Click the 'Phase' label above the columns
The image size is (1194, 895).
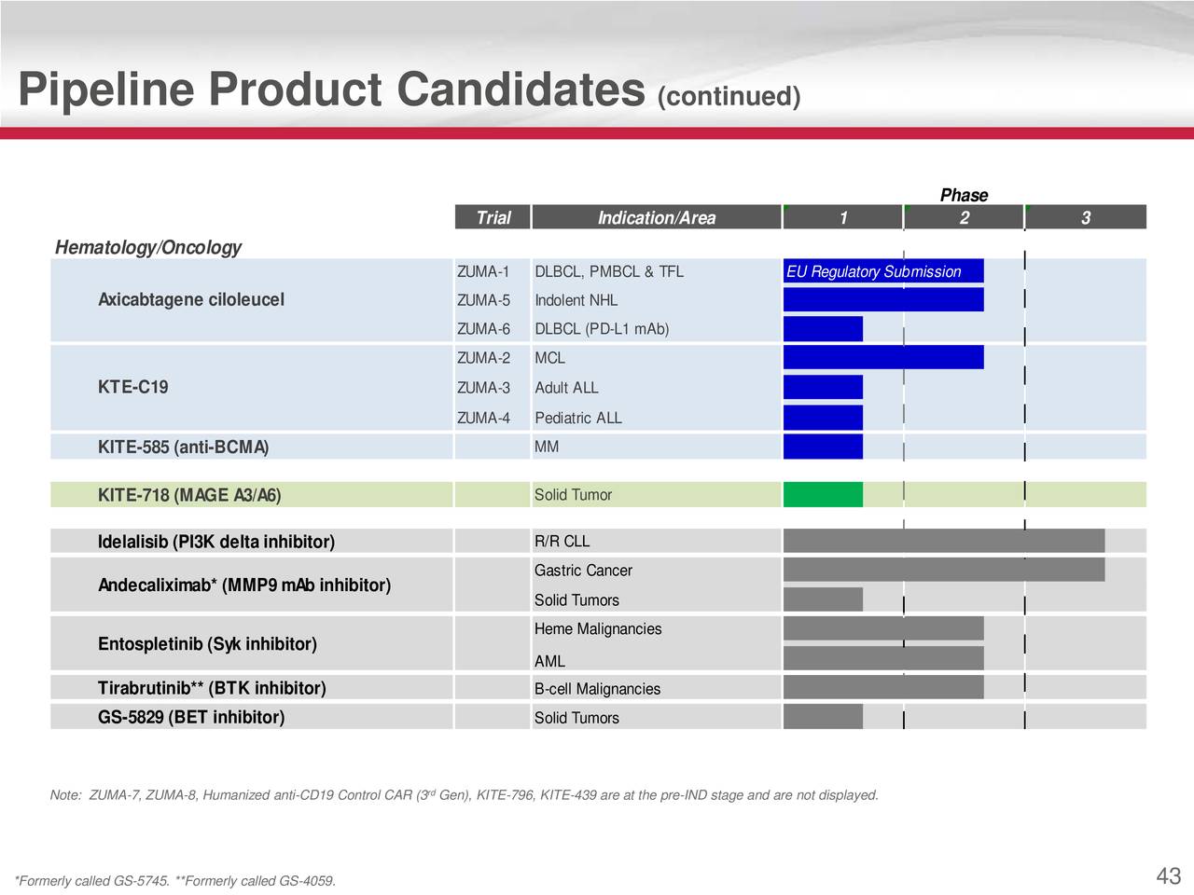pyautogui.click(x=964, y=195)
